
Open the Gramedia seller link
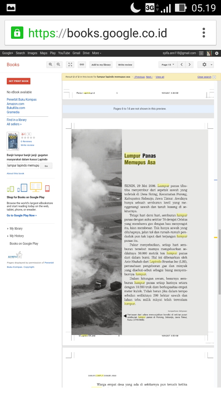click(x=13, y=112)
